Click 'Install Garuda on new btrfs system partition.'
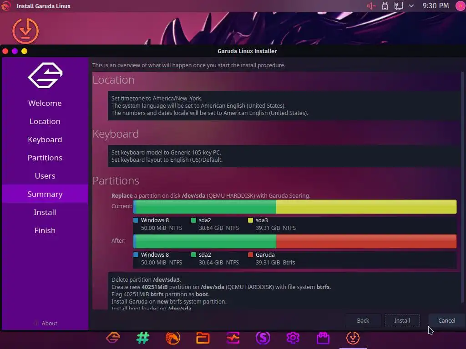 [169, 302]
